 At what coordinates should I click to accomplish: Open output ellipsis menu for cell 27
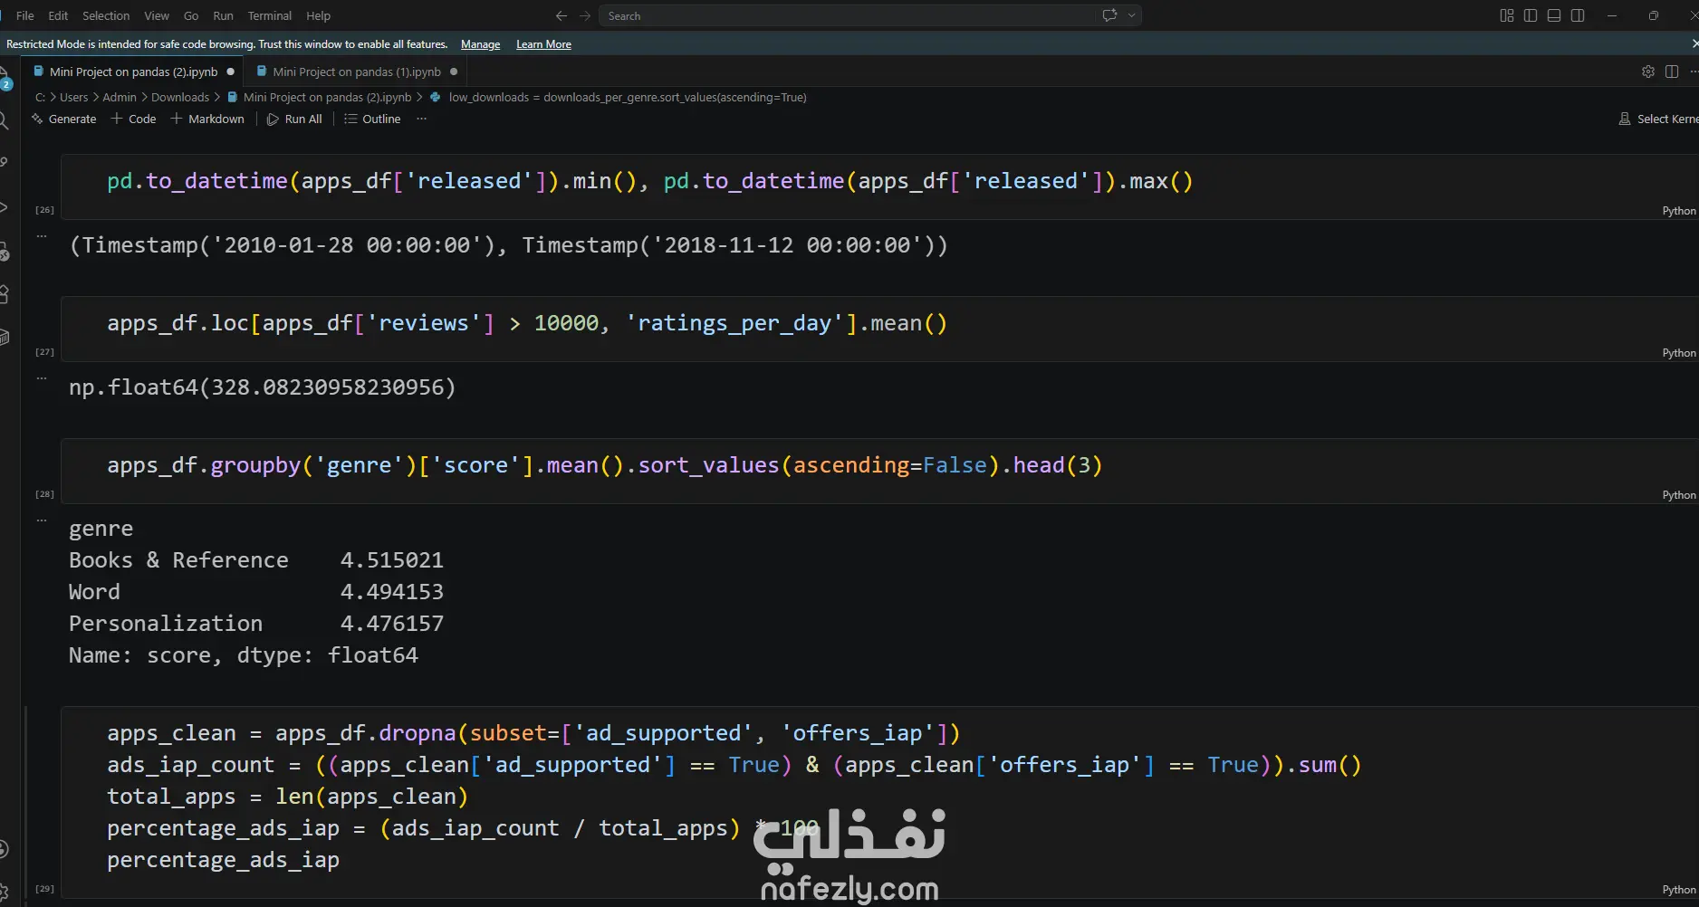(x=42, y=377)
